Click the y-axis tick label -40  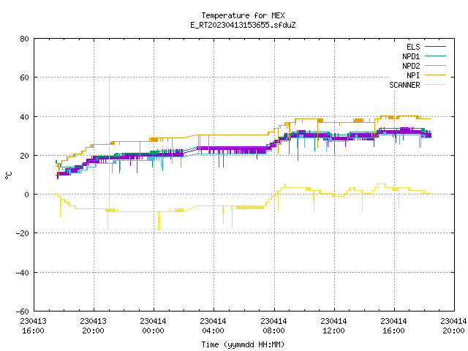pos(23,273)
